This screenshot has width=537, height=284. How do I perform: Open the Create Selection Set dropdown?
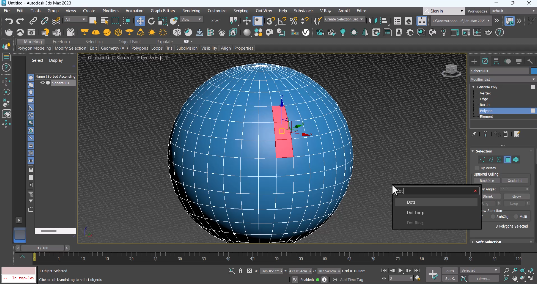[x=344, y=19]
